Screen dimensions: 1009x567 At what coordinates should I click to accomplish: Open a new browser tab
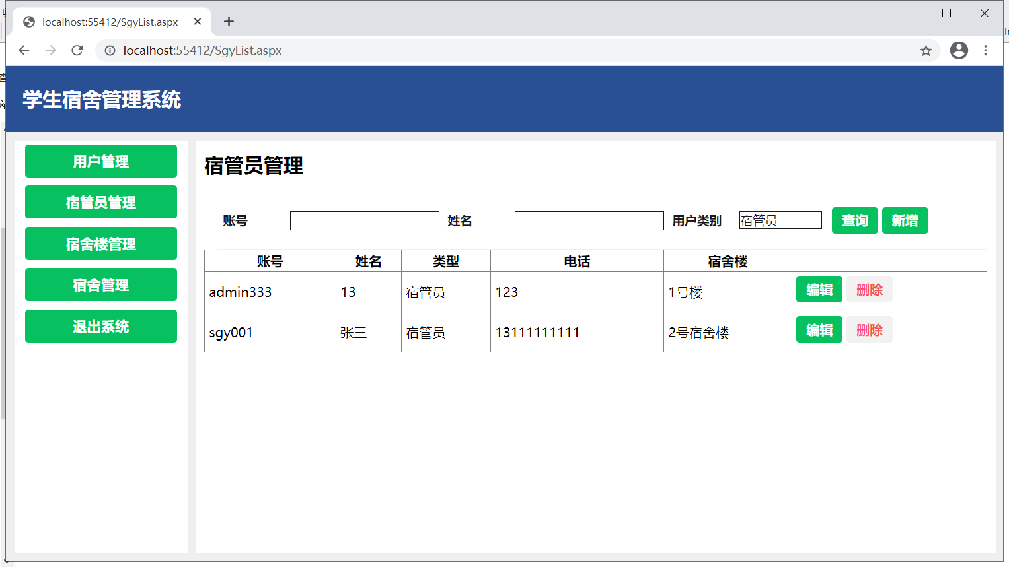[x=229, y=22]
